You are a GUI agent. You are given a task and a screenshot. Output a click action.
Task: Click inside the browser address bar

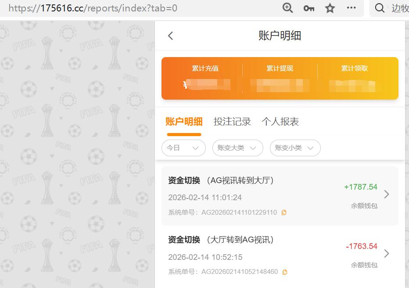132,7
